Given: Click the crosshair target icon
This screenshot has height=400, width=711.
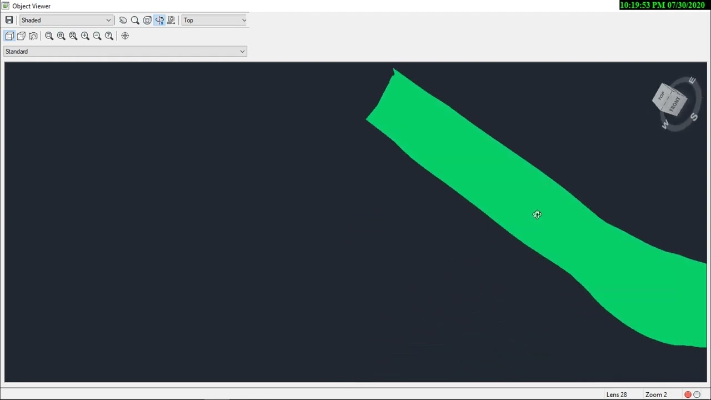Looking at the screenshot, I should pos(125,36).
